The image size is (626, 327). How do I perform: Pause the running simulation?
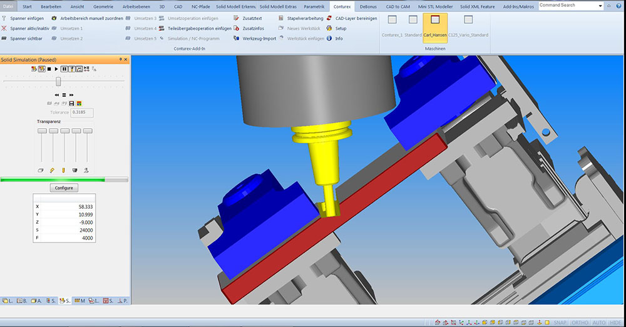pyautogui.click(x=64, y=69)
